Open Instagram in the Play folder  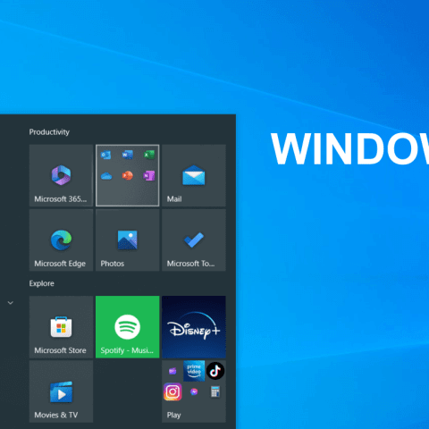pyautogui.click(x=172, y=391)
